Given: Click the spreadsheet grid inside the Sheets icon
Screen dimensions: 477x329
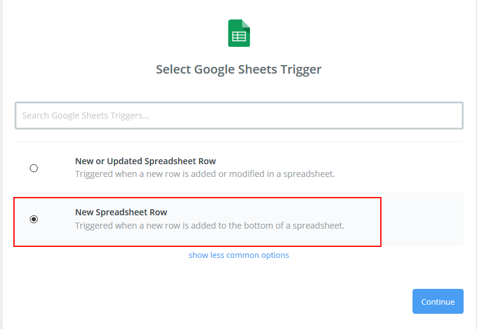Looking at the screenshot, I should point(239,36).
